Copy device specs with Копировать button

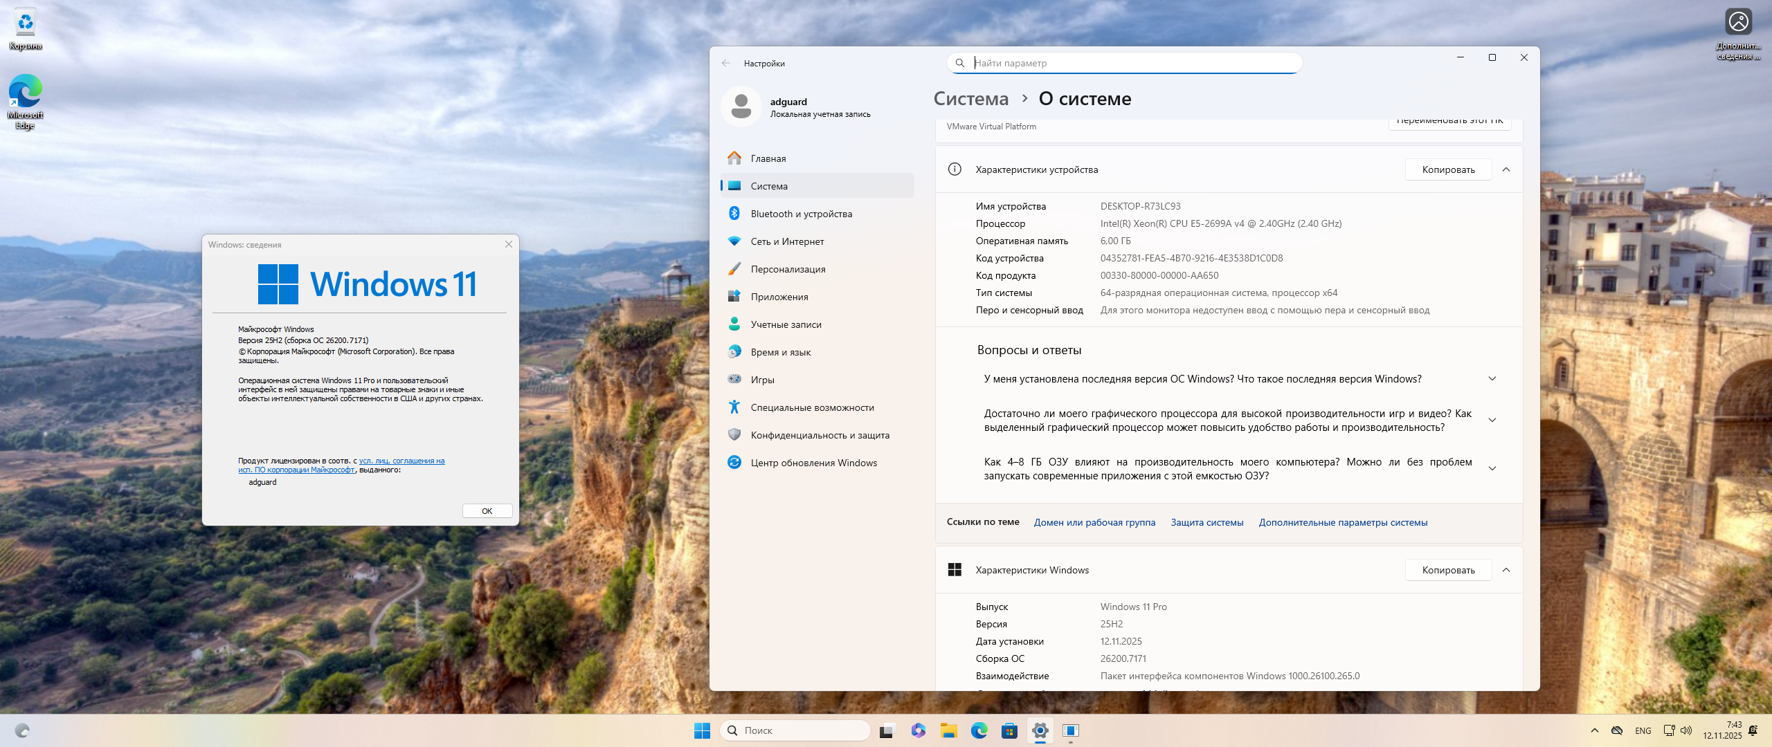pos(1448,169)
